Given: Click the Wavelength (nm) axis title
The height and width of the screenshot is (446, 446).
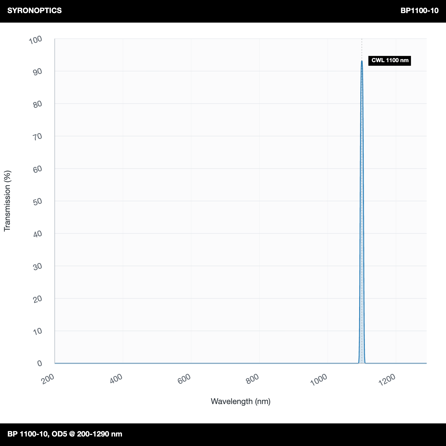Looking at the screenshot, I should coord(241,401).
